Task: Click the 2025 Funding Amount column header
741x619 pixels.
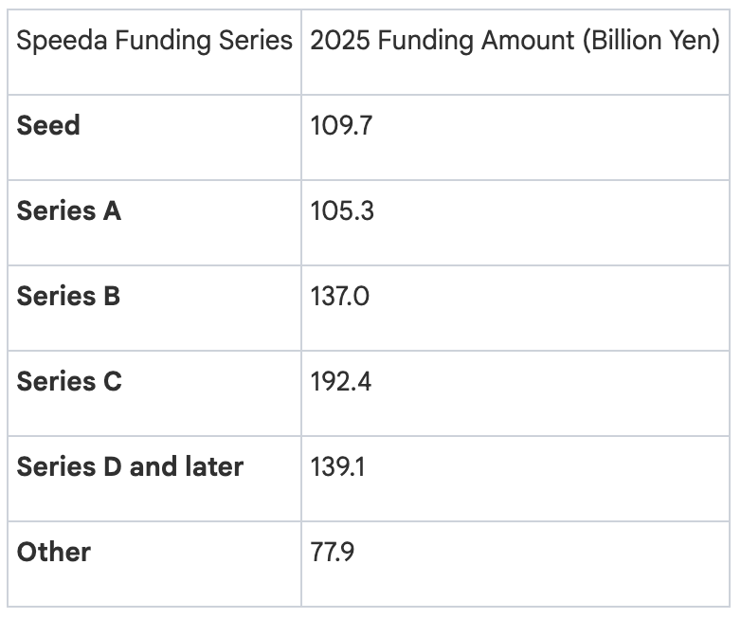Action: 515,42
